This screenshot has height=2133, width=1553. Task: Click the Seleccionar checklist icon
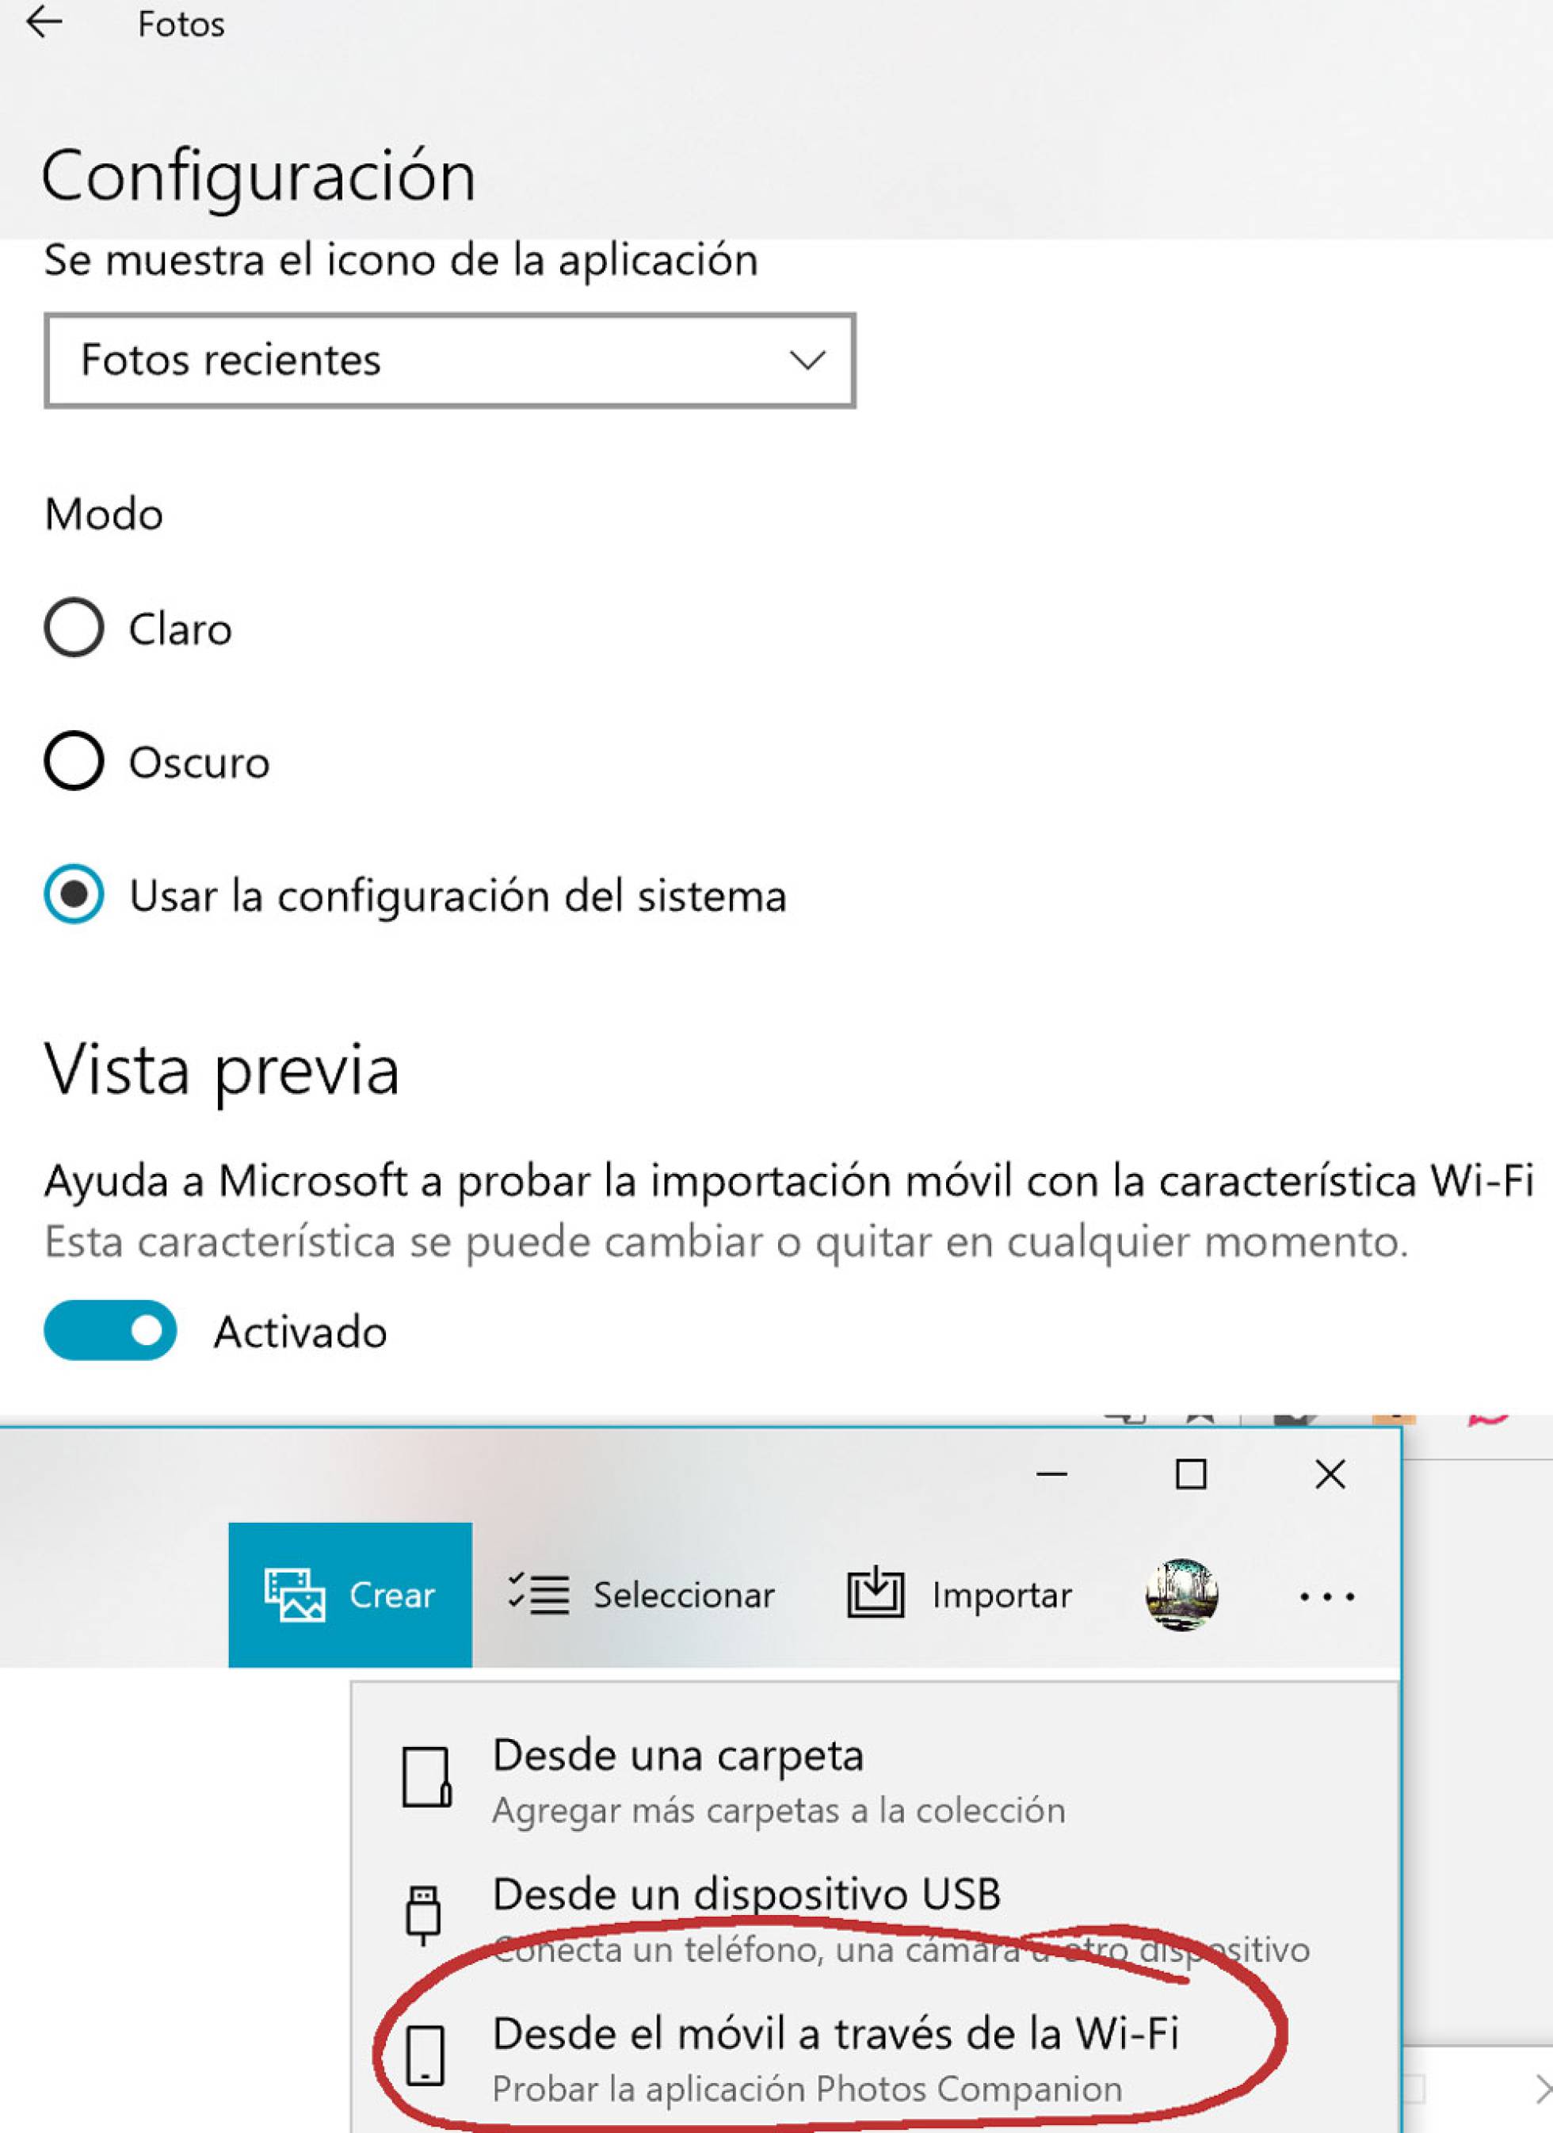539,1594
